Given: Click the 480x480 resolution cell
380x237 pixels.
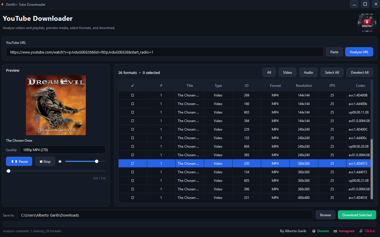Looking at the screenshot, I should [304, 198].
